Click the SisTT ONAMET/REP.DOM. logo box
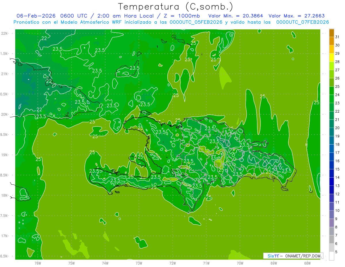Image resolution: width=345 pixels, height=267 pixels. coord(293,256)
